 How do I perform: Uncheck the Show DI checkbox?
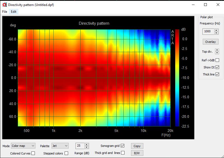coord(217,67)
